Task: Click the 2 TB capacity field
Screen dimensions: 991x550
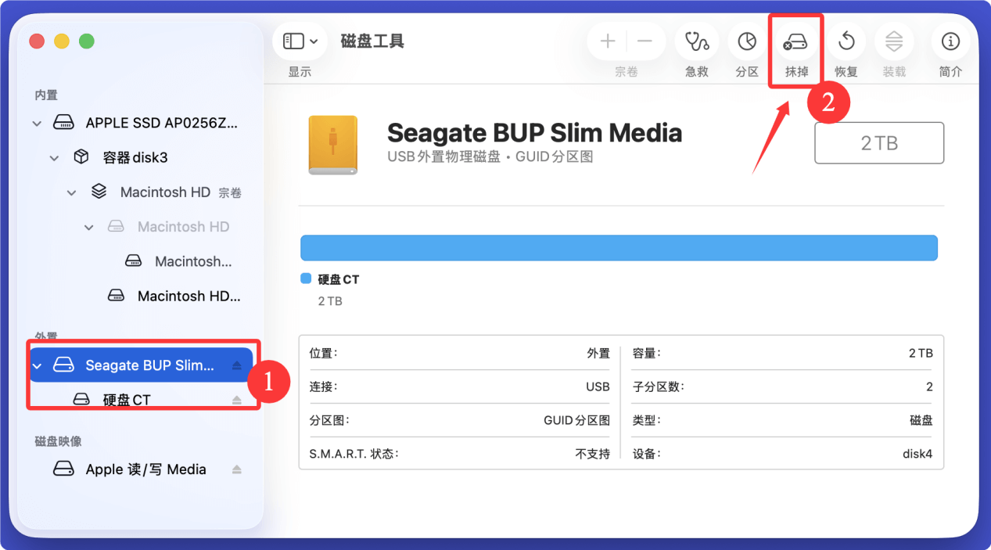Action: point(878,142)
